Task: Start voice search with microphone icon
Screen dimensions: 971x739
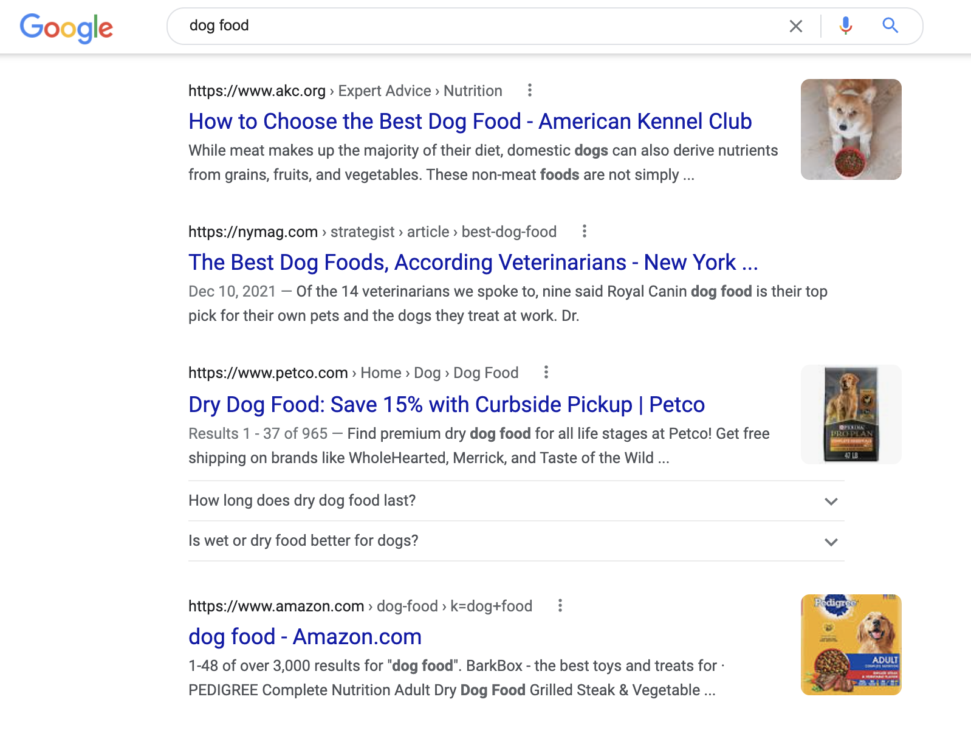Action: [845, 26]
